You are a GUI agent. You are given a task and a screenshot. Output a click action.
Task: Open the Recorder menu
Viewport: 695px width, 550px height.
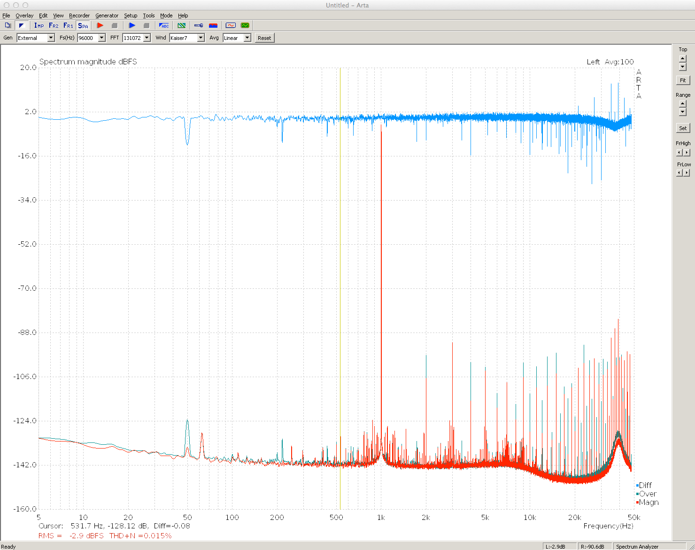(x=79, y=15)
